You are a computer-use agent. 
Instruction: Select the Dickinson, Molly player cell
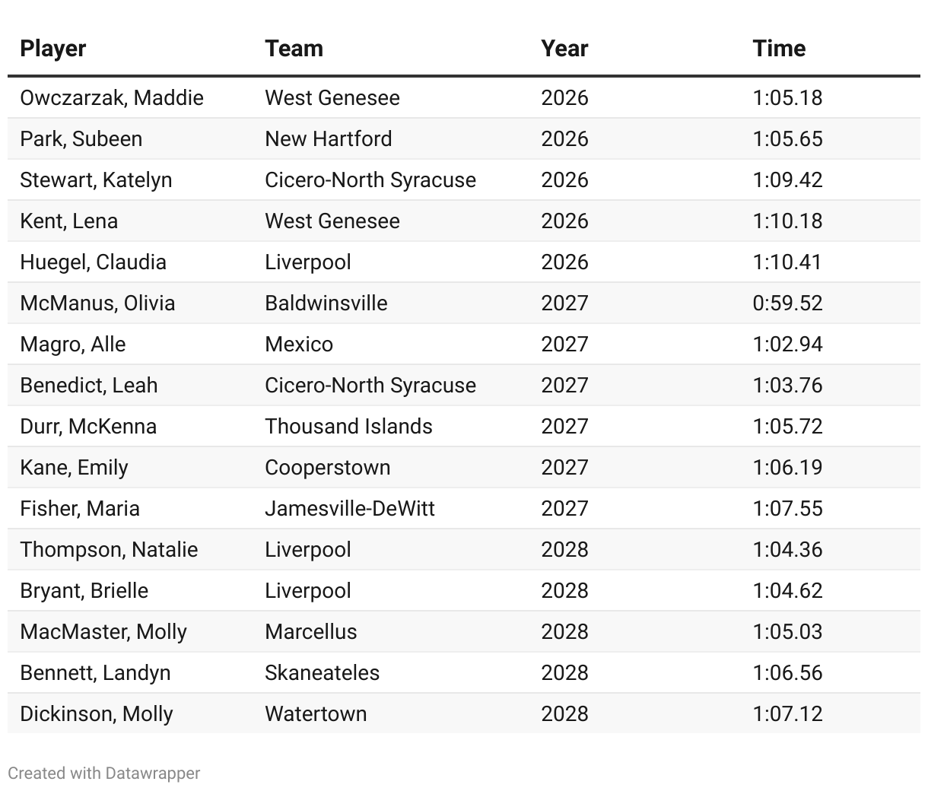(x=97, y=714)
